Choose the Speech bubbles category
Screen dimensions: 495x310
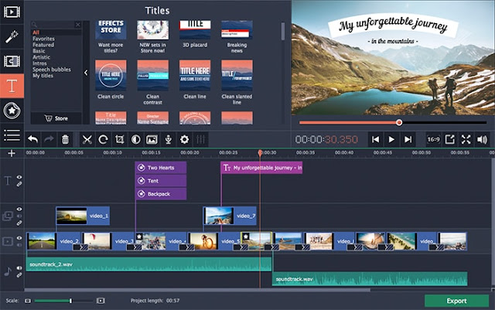(52, 70)
